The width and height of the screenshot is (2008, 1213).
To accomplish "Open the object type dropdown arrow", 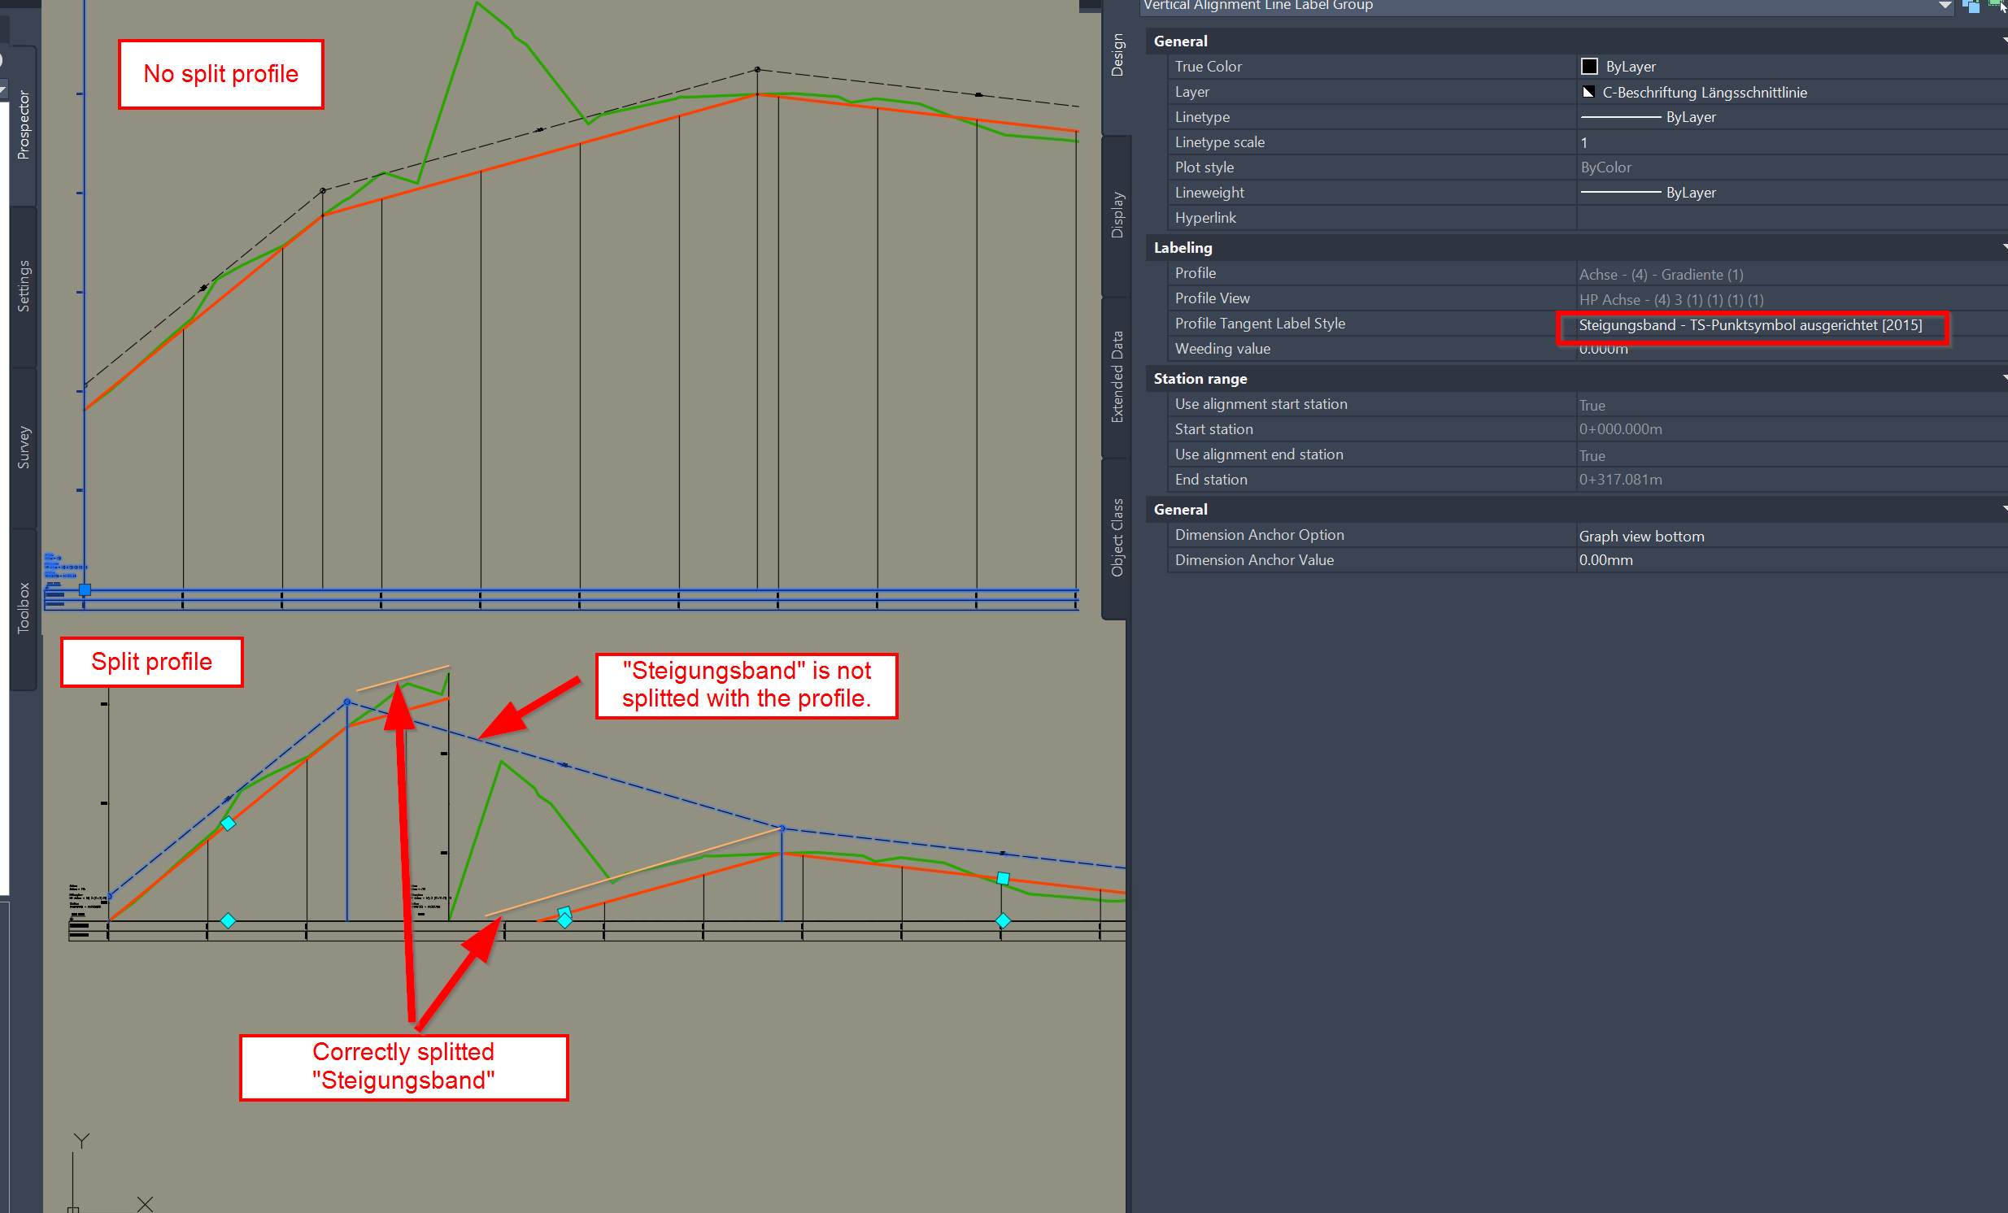I will pos(1945,6).
